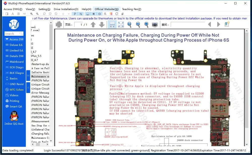
Task: Open the Mainboard sidebar section
Action: tap(14, 62)
